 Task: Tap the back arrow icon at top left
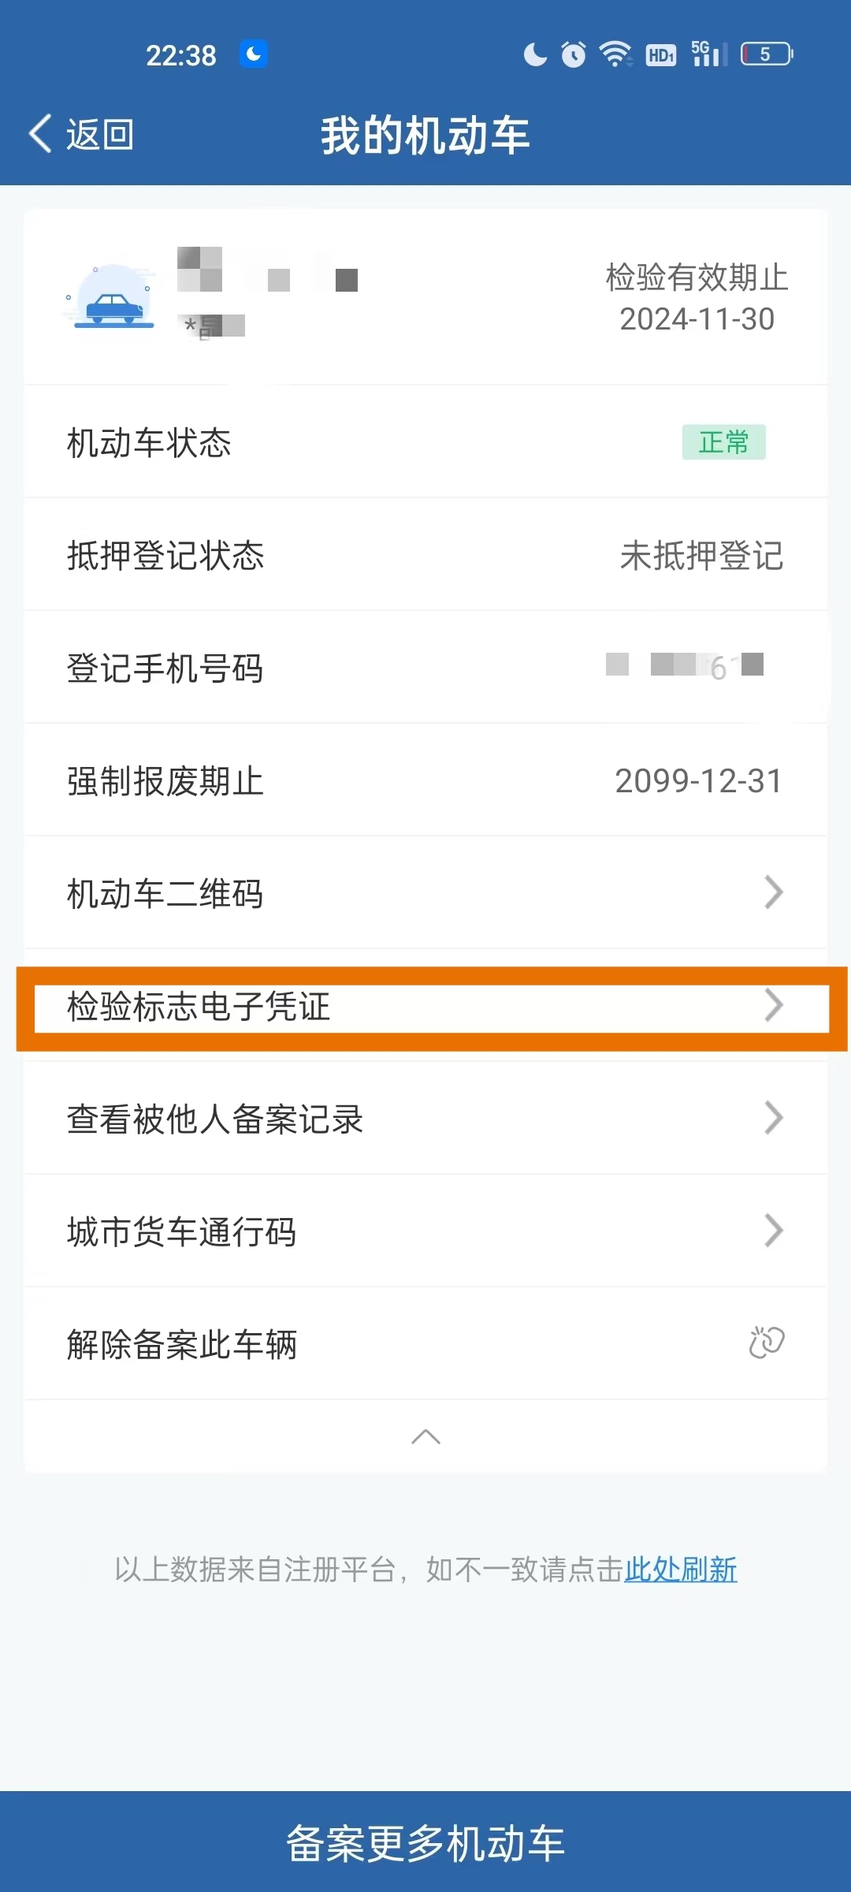(39, 132)
